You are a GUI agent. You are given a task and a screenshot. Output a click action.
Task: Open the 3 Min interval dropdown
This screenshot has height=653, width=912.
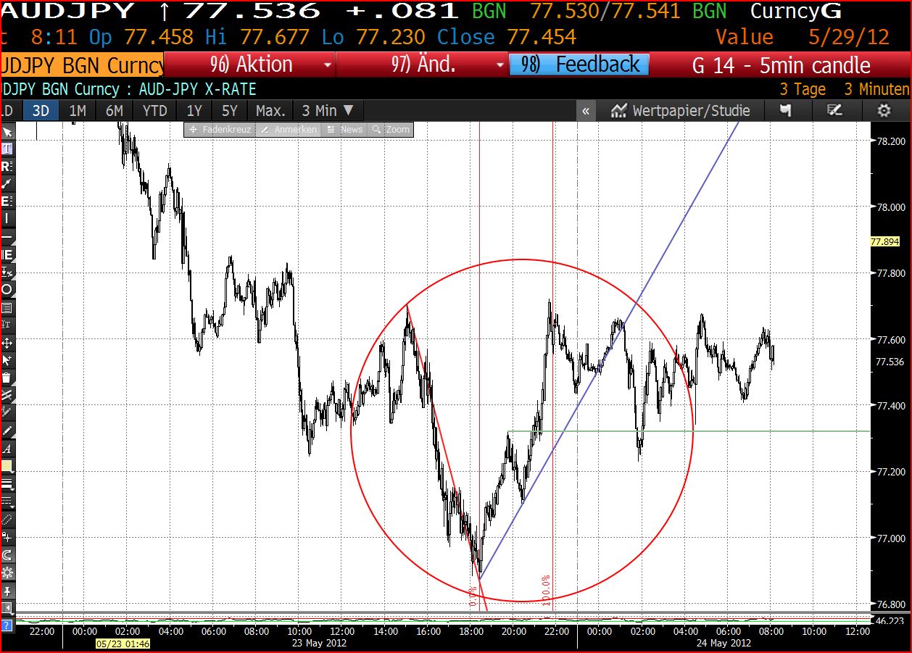coord(328,110)
